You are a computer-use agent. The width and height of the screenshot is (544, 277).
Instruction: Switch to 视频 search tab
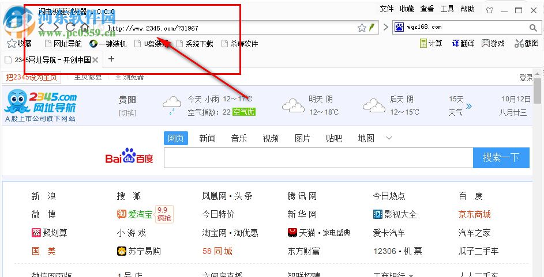coord(271,138)
